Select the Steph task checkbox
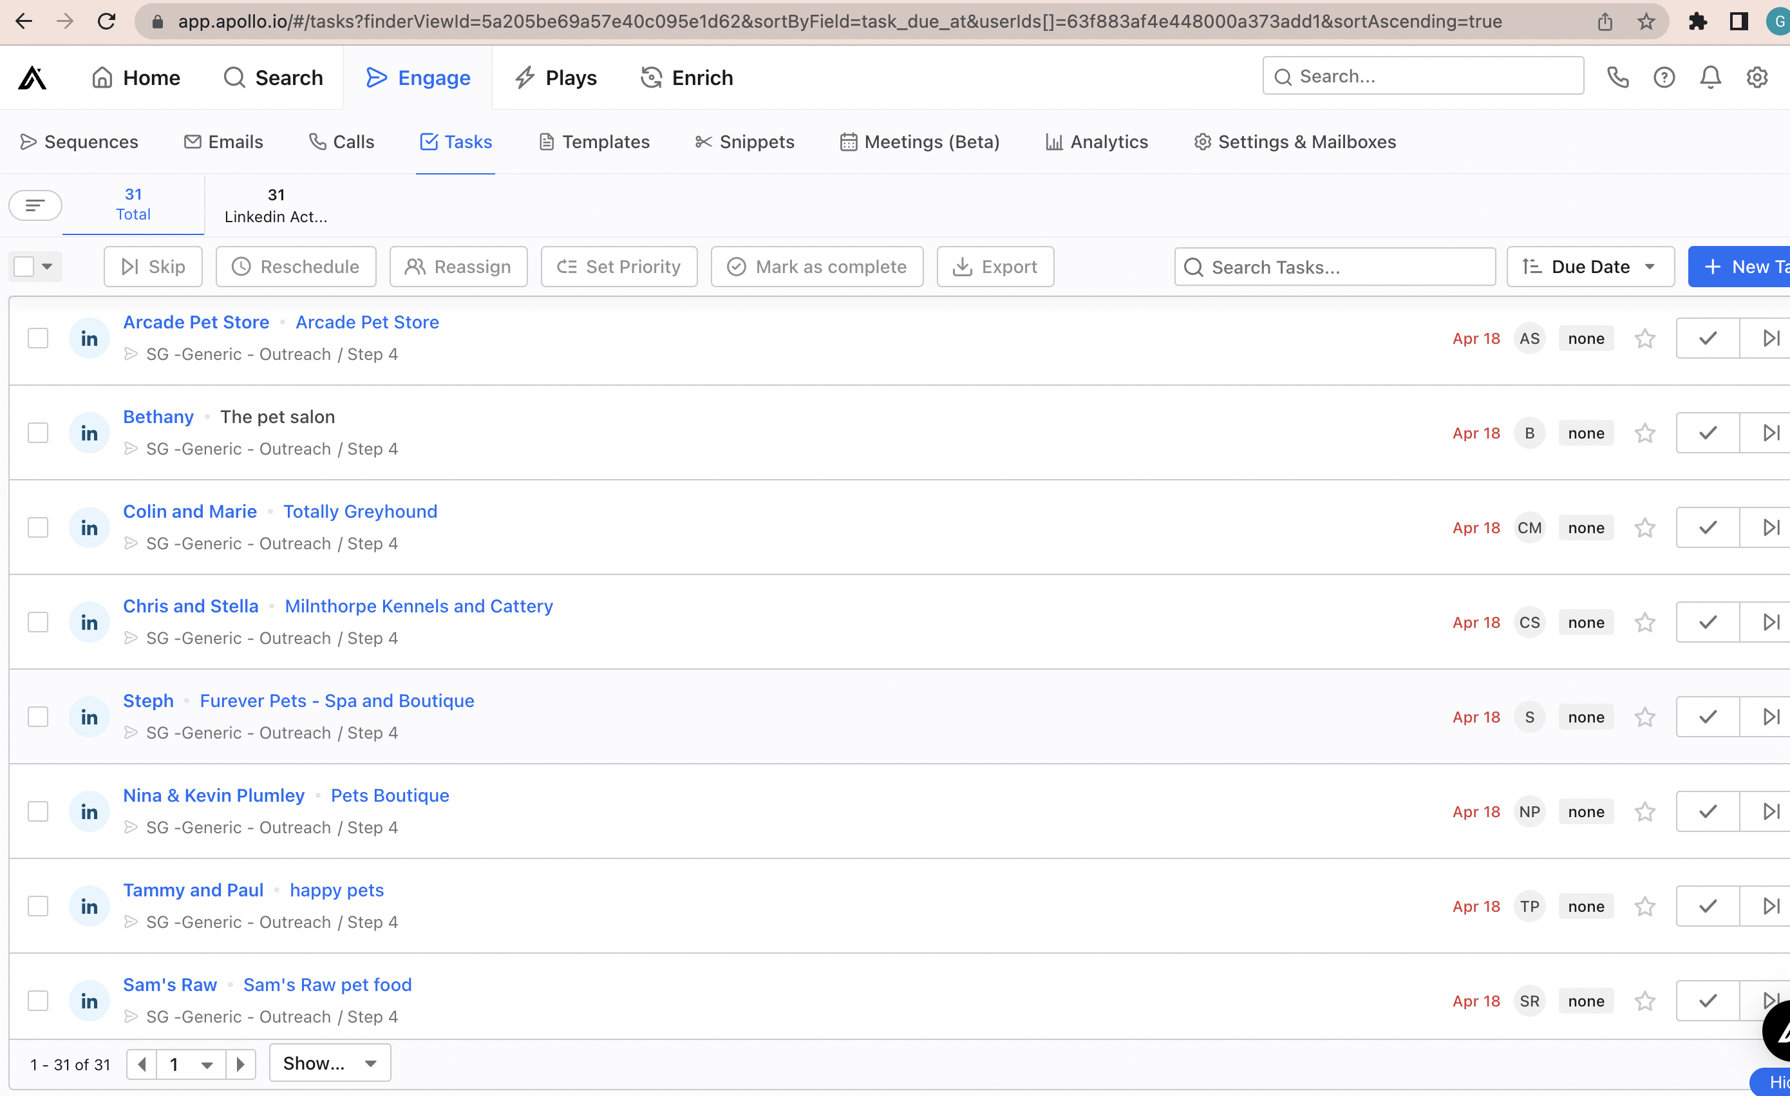Screen dimensions: 1790x1096 pyautogui.click(x=38, y=717)
